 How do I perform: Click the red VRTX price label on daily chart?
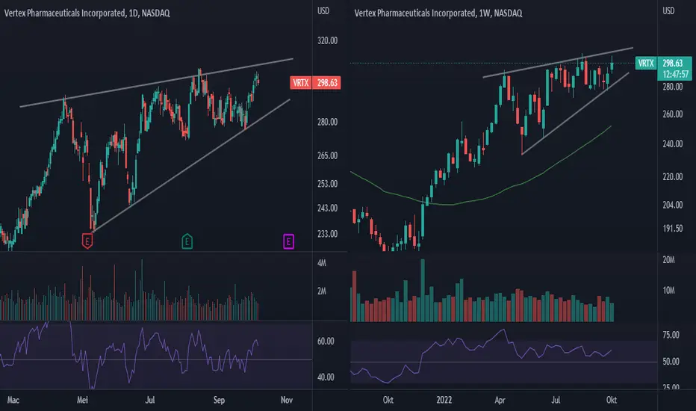click(301, 83)
